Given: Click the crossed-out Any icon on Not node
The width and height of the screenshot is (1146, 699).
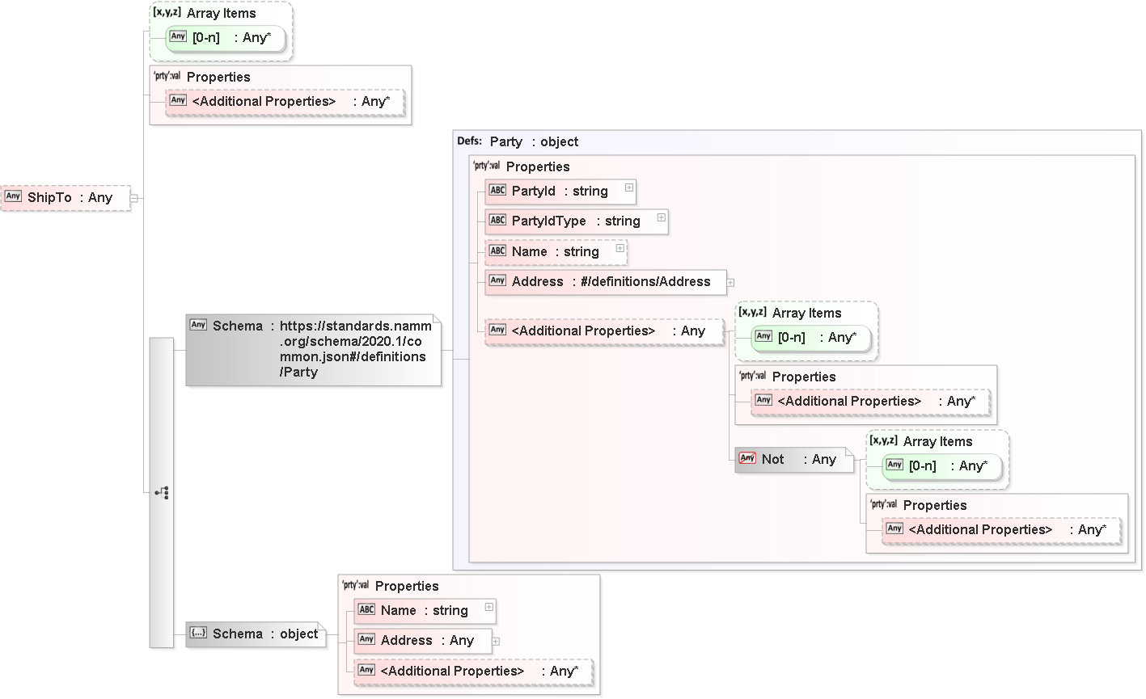Looking at the screenshot, I should pyautogui.click(x=747, y=458).
